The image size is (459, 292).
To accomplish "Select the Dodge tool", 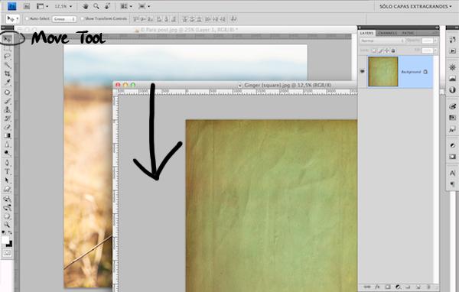I will 8,153.
